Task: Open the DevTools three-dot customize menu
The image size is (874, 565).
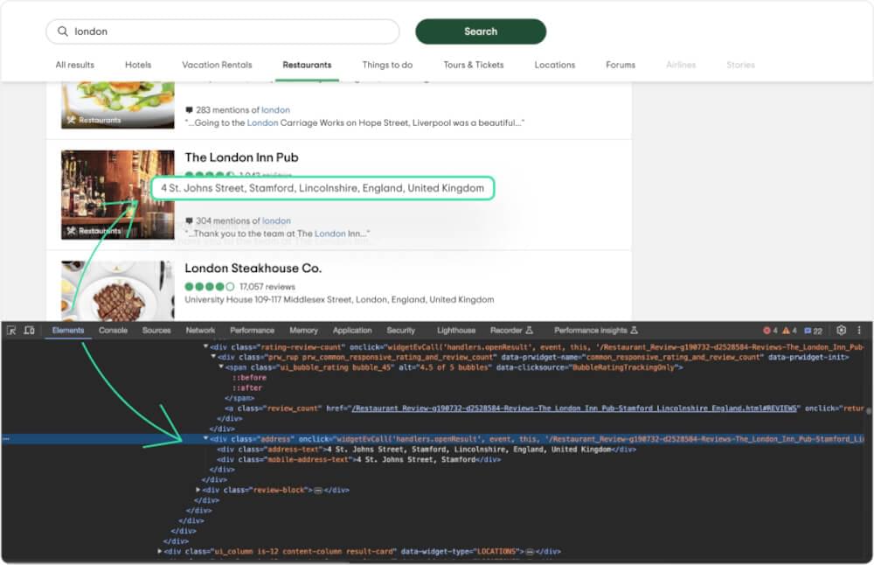Action: pos(859,331)
